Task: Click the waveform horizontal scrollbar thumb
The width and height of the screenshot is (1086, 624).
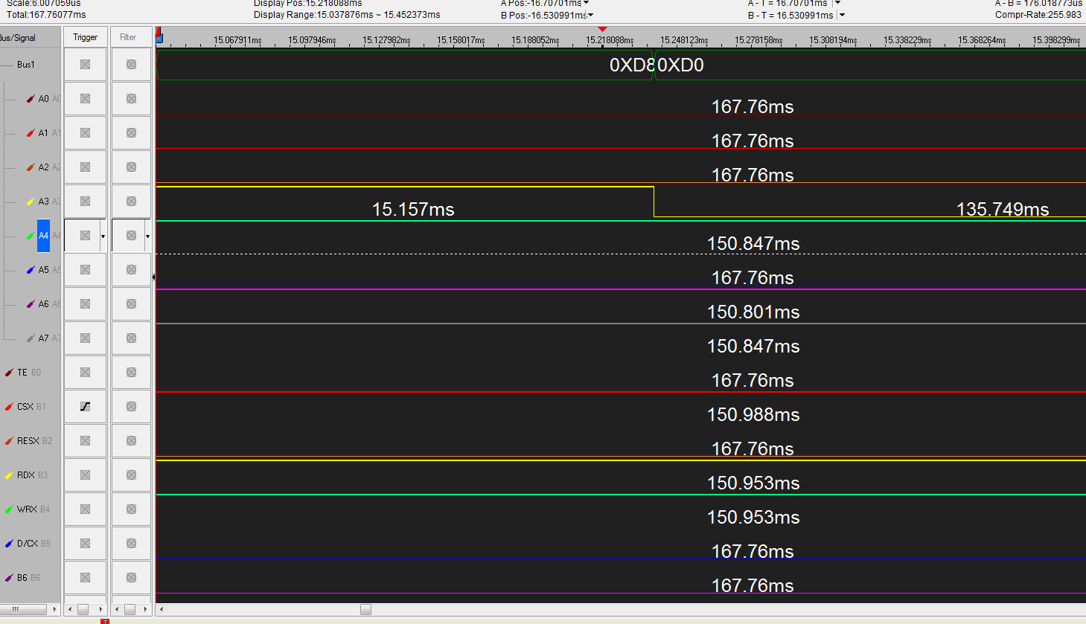Action: pyautogui.click(x=365, y=610)
